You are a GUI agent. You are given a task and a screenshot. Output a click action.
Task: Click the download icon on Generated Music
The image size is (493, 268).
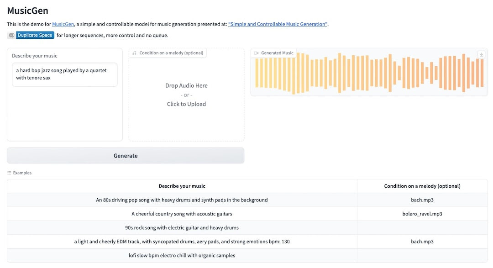pyautogui.click(x=482, y=54)
